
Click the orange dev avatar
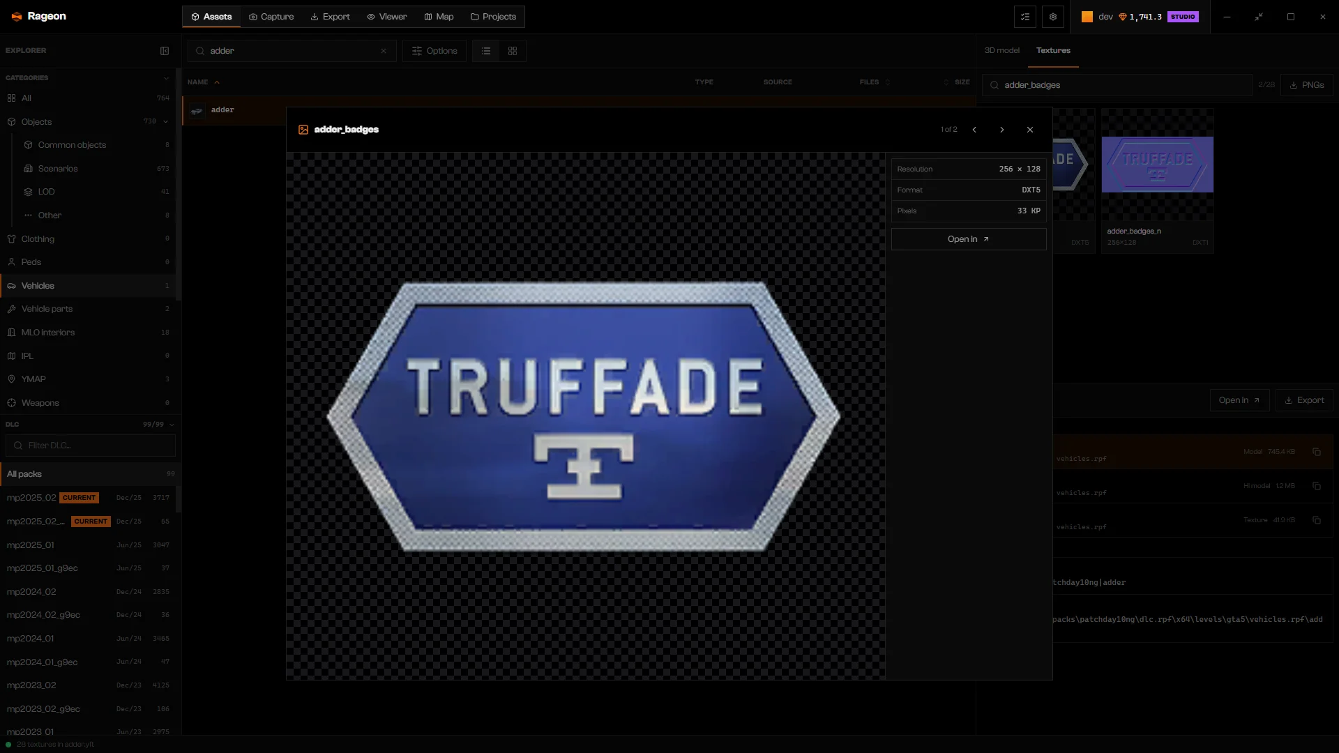tap(1087, 17)
